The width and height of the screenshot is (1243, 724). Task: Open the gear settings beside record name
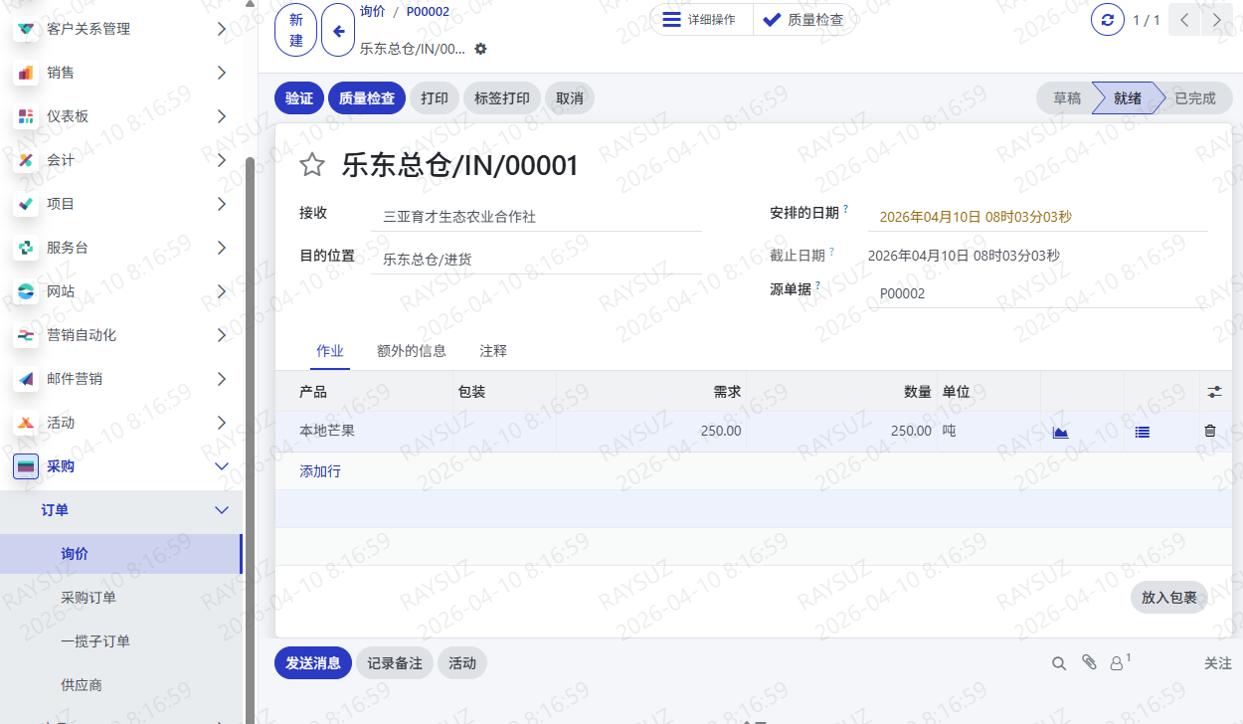tap(481, 49)
